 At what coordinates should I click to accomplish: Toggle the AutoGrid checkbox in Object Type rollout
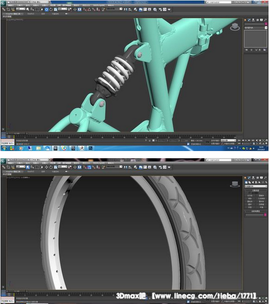click(x=250, y=193)
